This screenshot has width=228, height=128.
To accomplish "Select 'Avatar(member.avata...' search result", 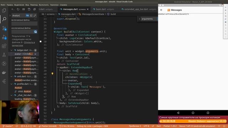I will click(26, 80).
